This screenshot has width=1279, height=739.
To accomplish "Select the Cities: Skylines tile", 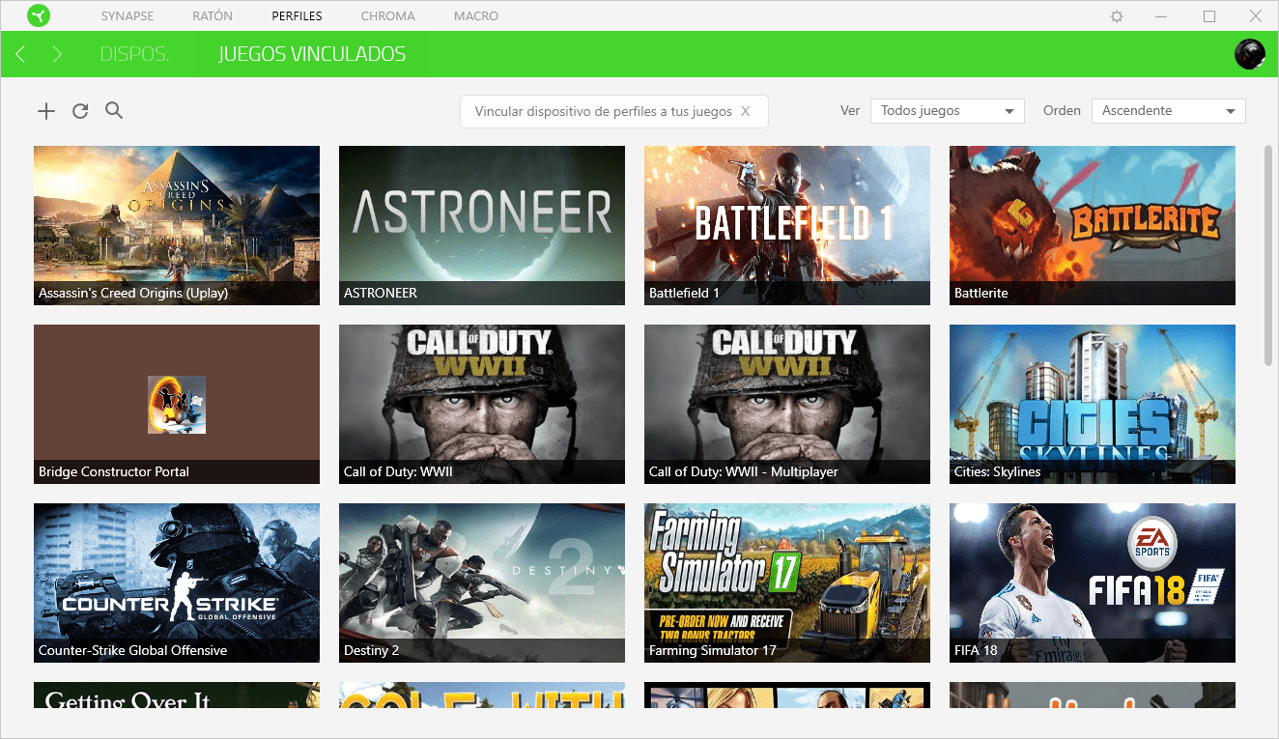I will (1093, 404).
